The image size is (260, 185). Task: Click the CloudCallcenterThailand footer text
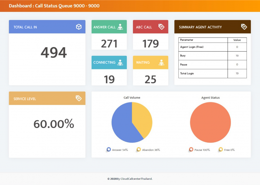130,179
